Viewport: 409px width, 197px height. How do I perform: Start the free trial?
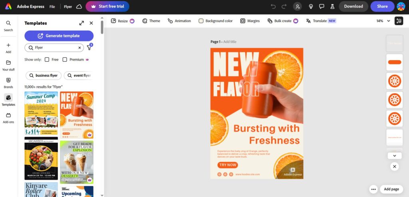pyautogui.click(x=107, y=6)
